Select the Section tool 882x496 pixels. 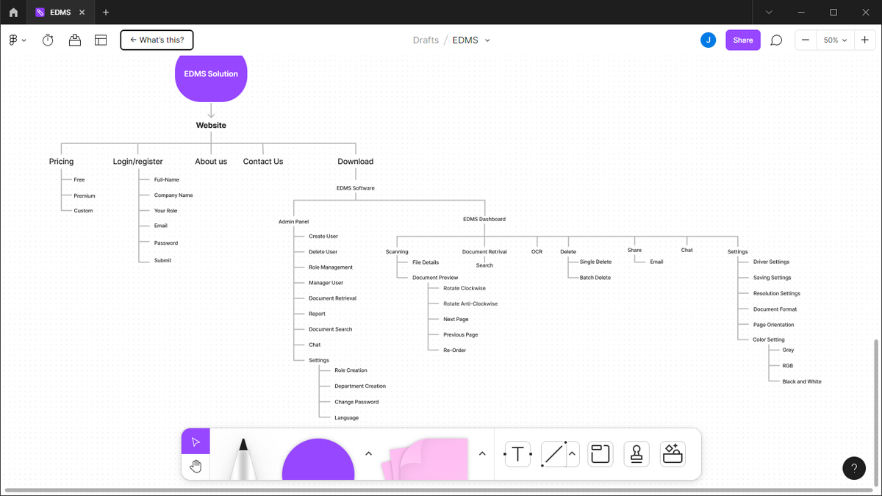(x=600, y=454)
